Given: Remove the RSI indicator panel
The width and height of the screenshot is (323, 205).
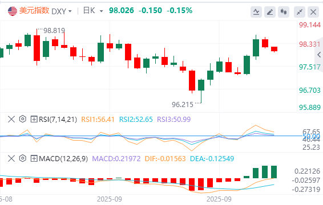Looking at the screenshot, I should coord(11,119).
